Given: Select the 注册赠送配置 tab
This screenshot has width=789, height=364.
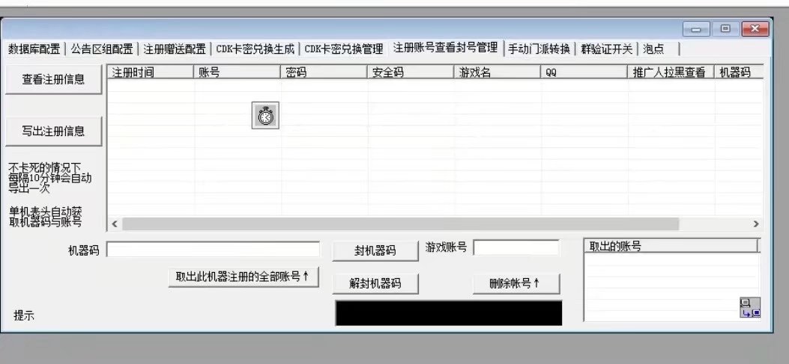Looking at the screenshot, I should point(175,49).
